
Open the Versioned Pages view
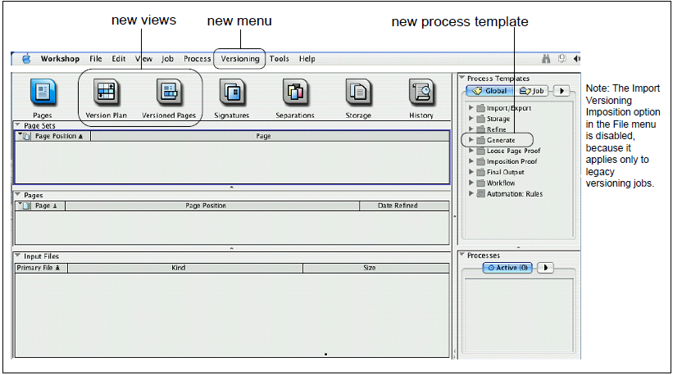click(x=169, y=93)
